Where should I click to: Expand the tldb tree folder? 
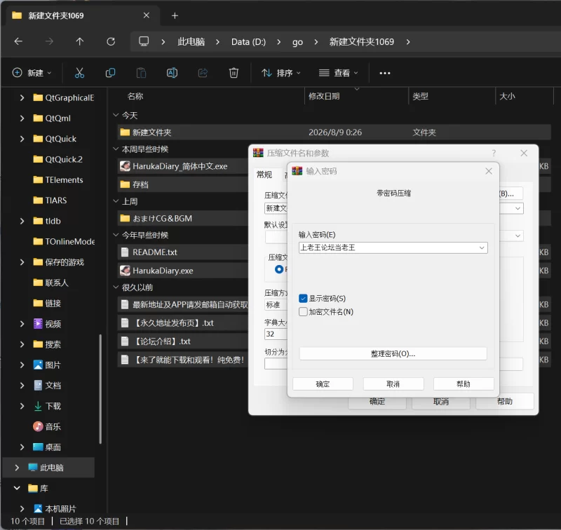(x=22, y=221)
